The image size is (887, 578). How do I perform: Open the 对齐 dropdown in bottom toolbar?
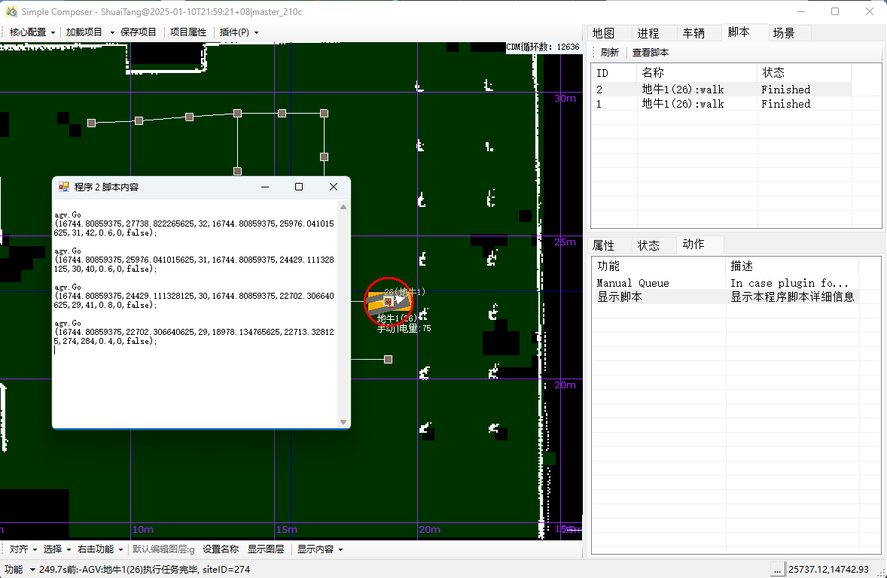pyautogui.click(x=23, y=549)
